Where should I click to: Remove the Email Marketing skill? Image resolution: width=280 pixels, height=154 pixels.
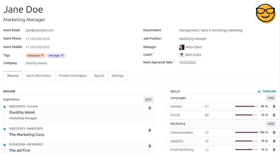pos(274,150)
